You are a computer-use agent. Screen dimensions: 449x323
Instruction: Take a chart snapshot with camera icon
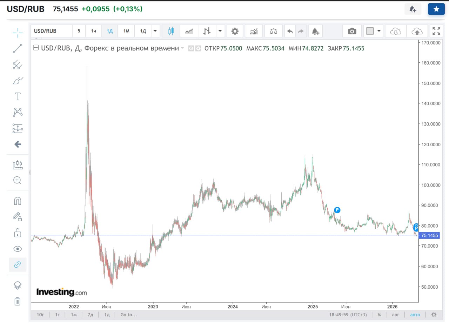point(352,31)
